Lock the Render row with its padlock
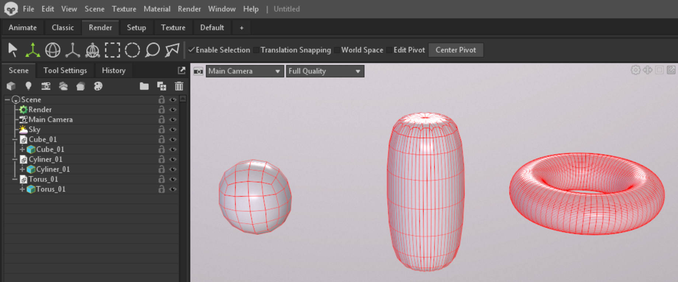678x282 pixels. [161, 110]
